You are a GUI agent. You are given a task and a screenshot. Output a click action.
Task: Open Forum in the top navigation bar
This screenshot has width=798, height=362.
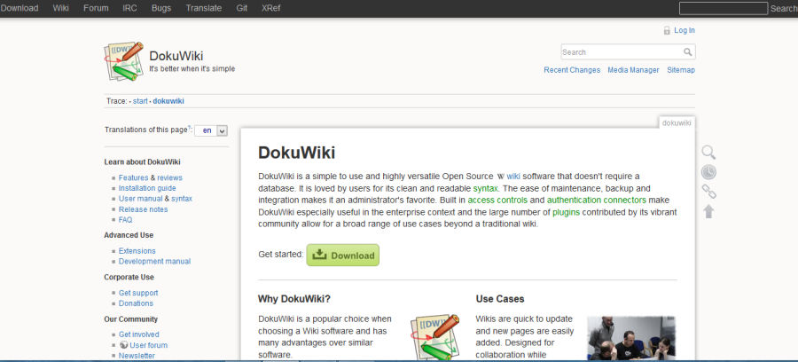click(96, 8)
